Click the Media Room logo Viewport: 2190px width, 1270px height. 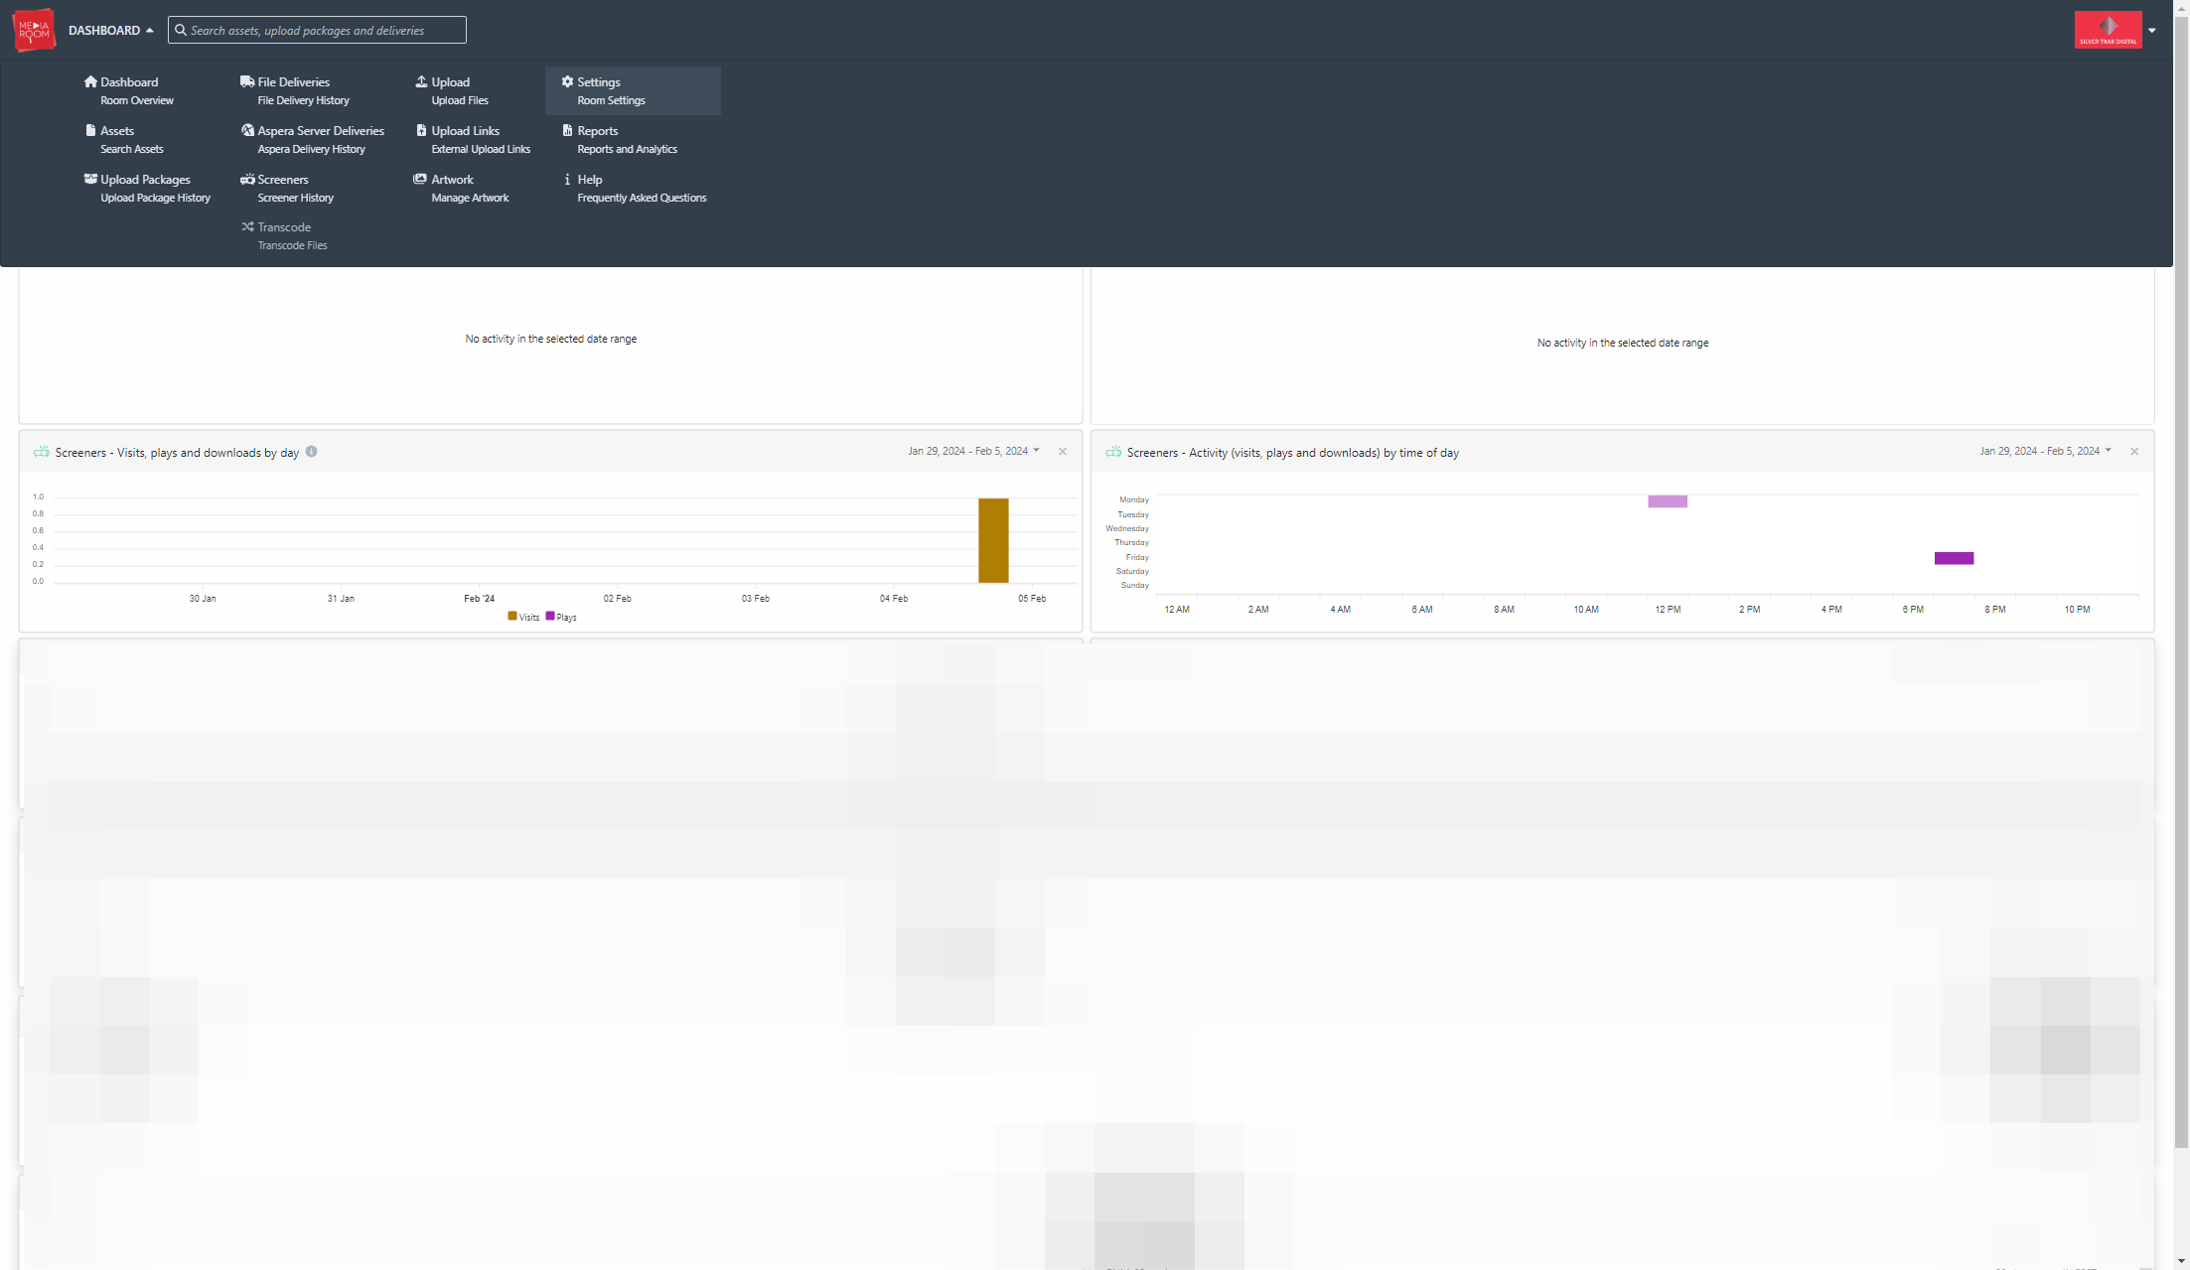34,30
